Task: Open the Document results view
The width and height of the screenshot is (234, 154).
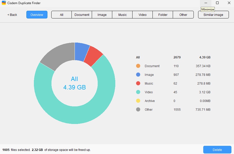Action: (x=82, y=15)
